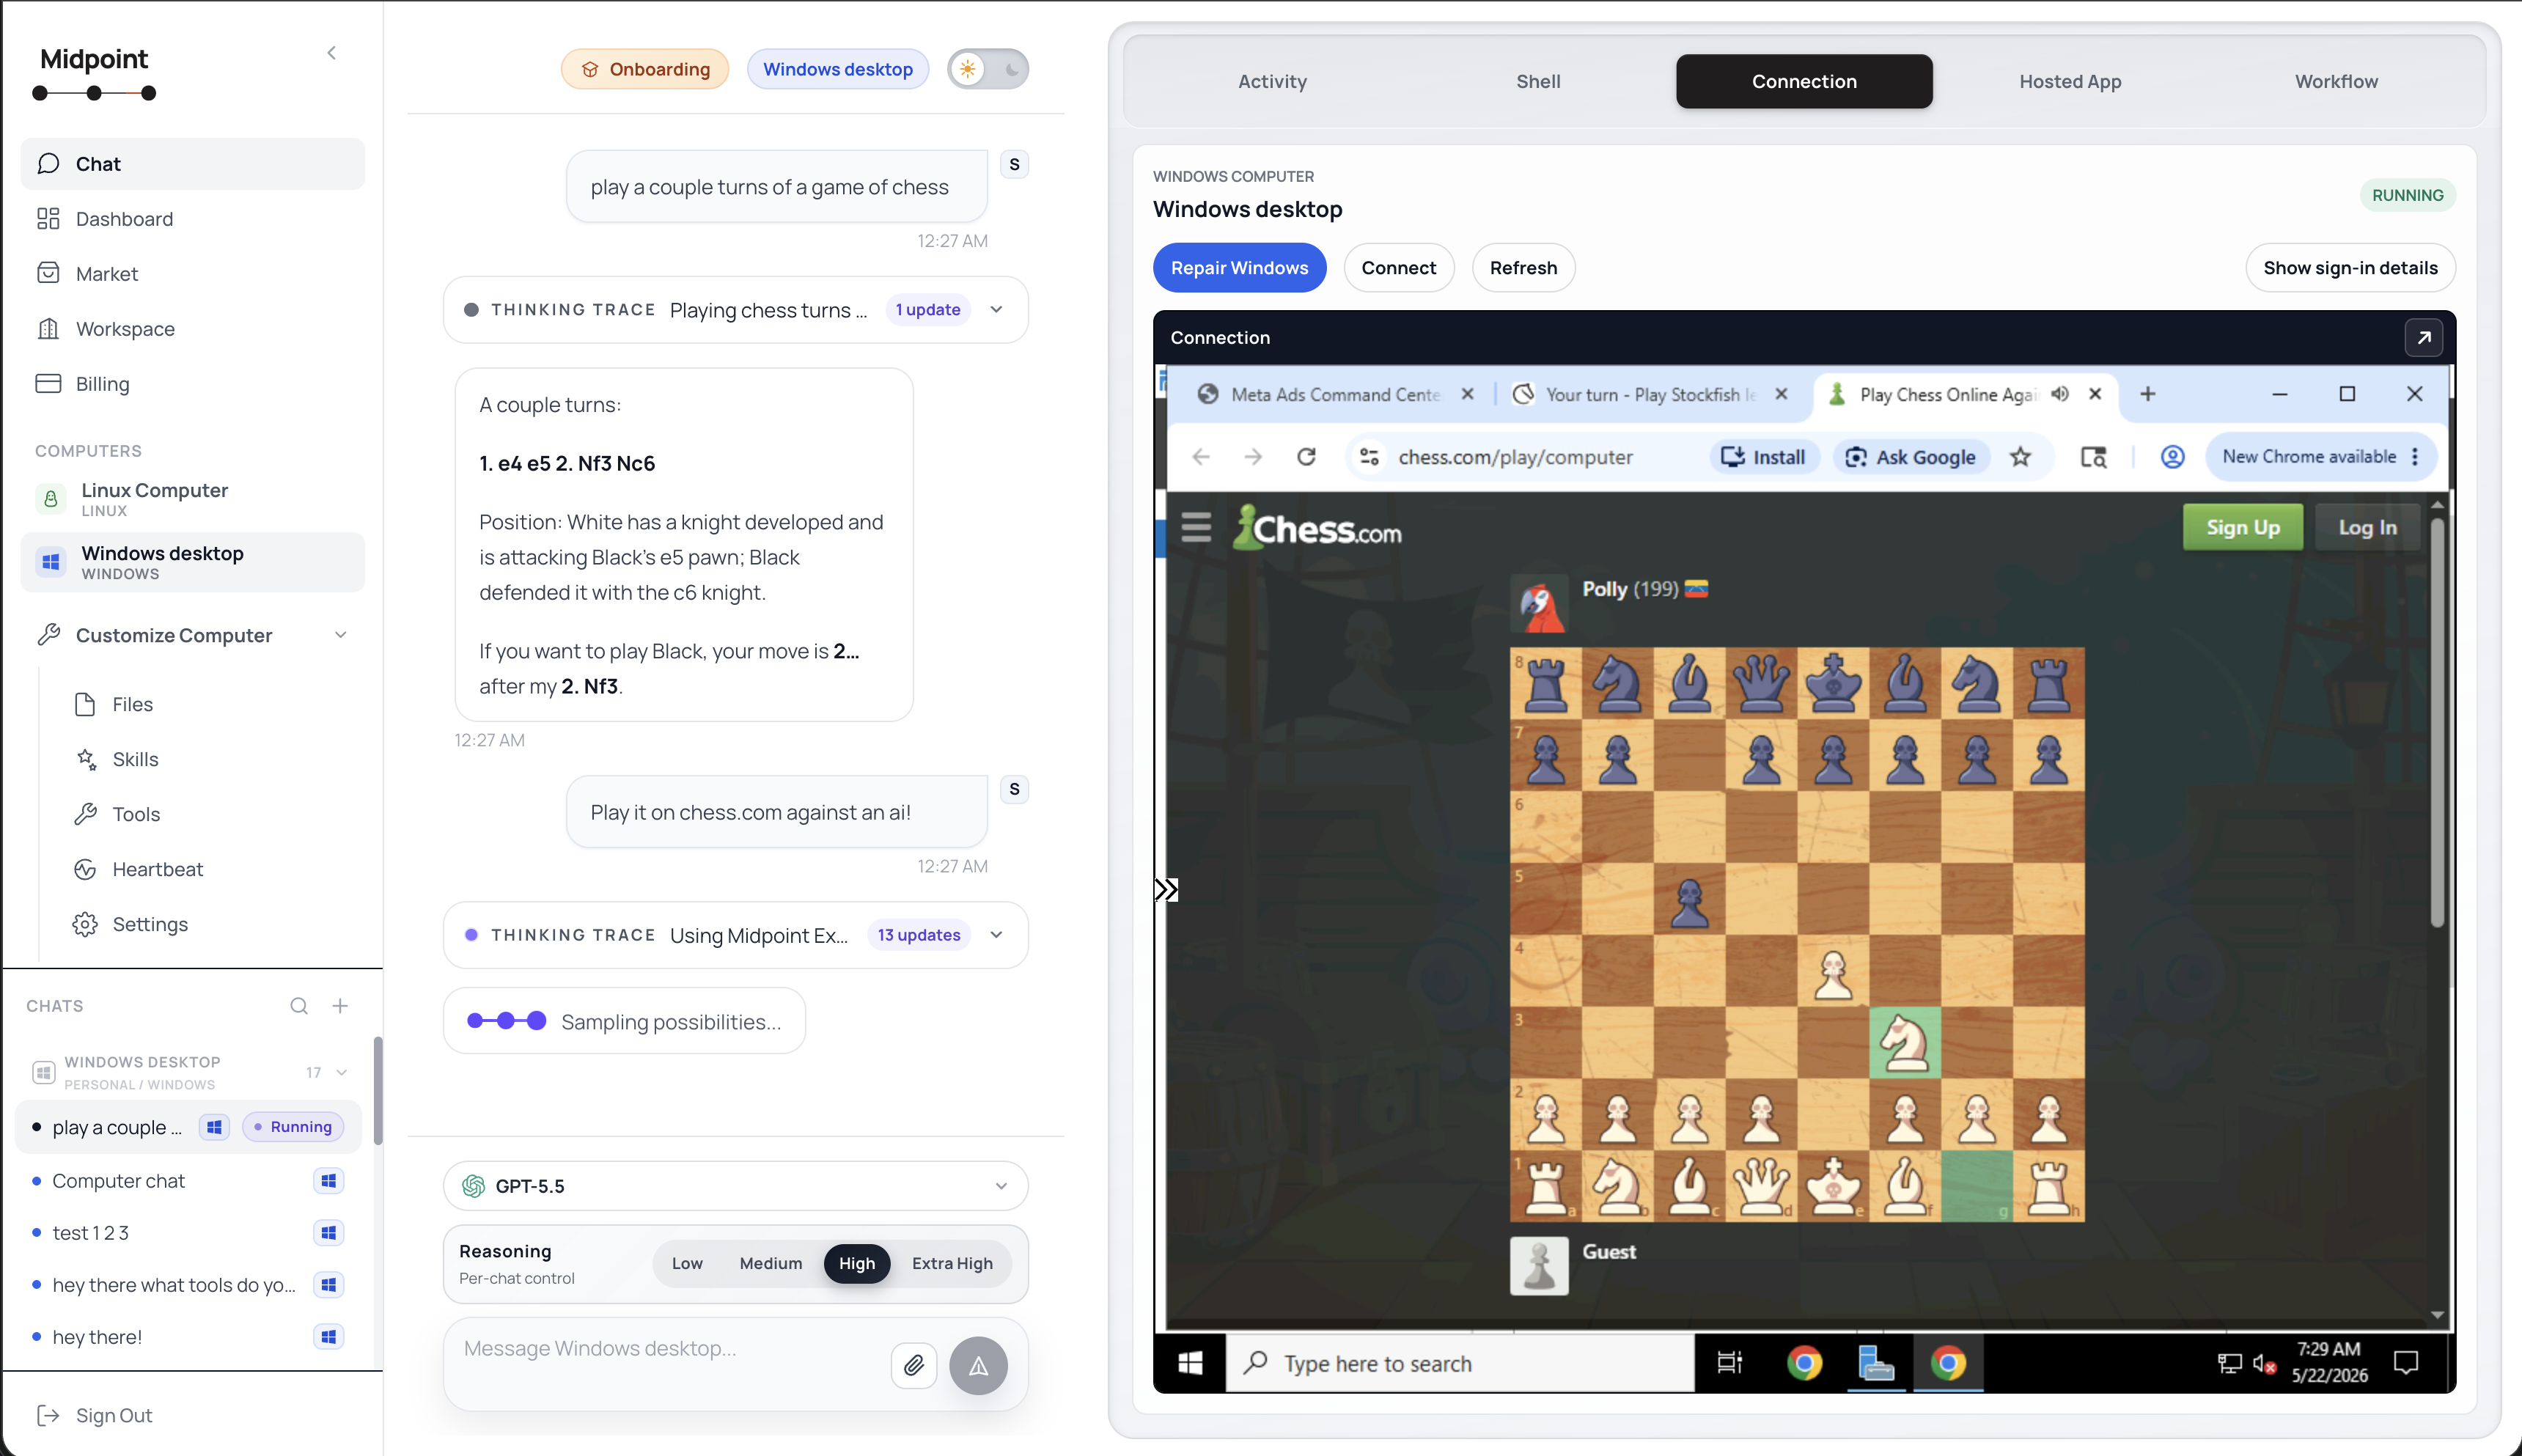Open the Windows notification center icon
This screenshot has width=2522, height=1456.
point(2406,1362)
